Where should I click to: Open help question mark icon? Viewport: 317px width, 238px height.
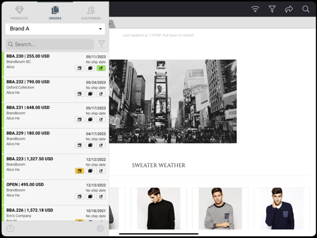(x=10, y=228)
